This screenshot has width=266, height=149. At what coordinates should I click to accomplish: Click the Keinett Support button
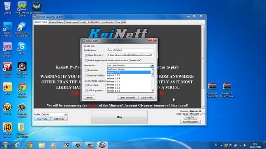(x=190, y=122)
